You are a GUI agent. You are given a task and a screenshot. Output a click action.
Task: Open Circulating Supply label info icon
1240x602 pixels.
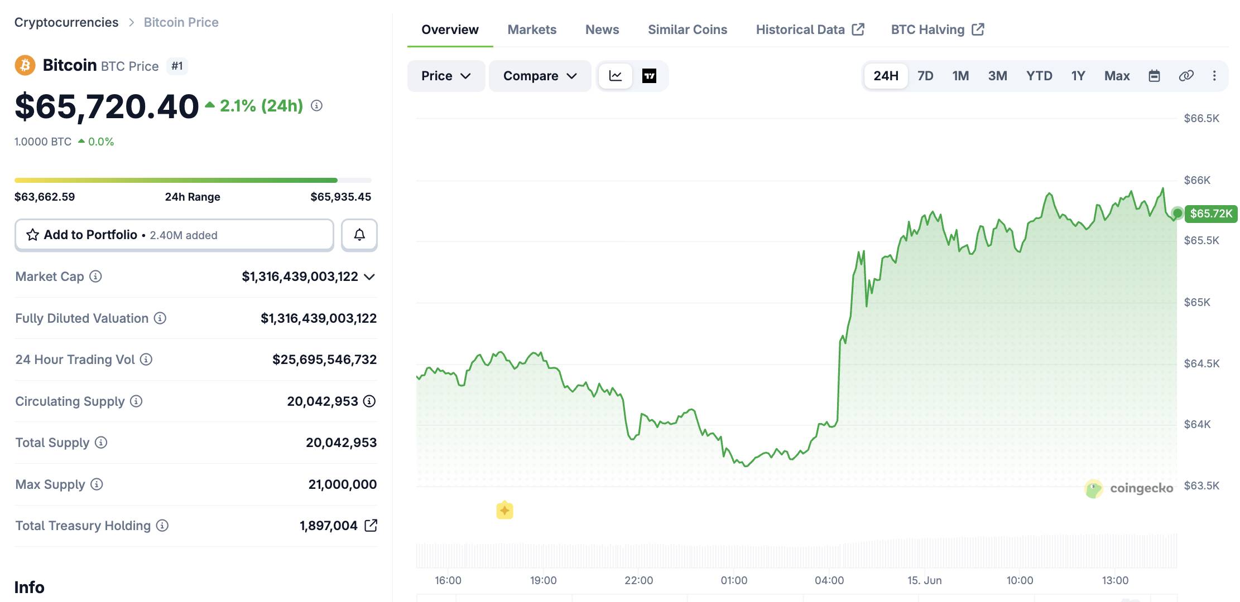[x=136, y=401]
